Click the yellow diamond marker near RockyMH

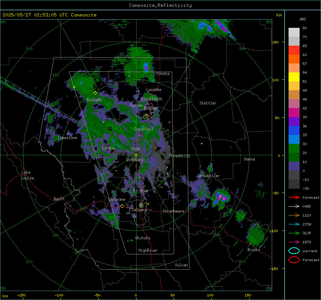pos(95,93)
